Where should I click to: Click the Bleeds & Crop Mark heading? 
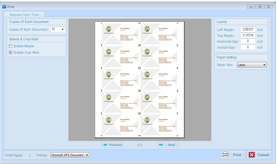point(24,39)
